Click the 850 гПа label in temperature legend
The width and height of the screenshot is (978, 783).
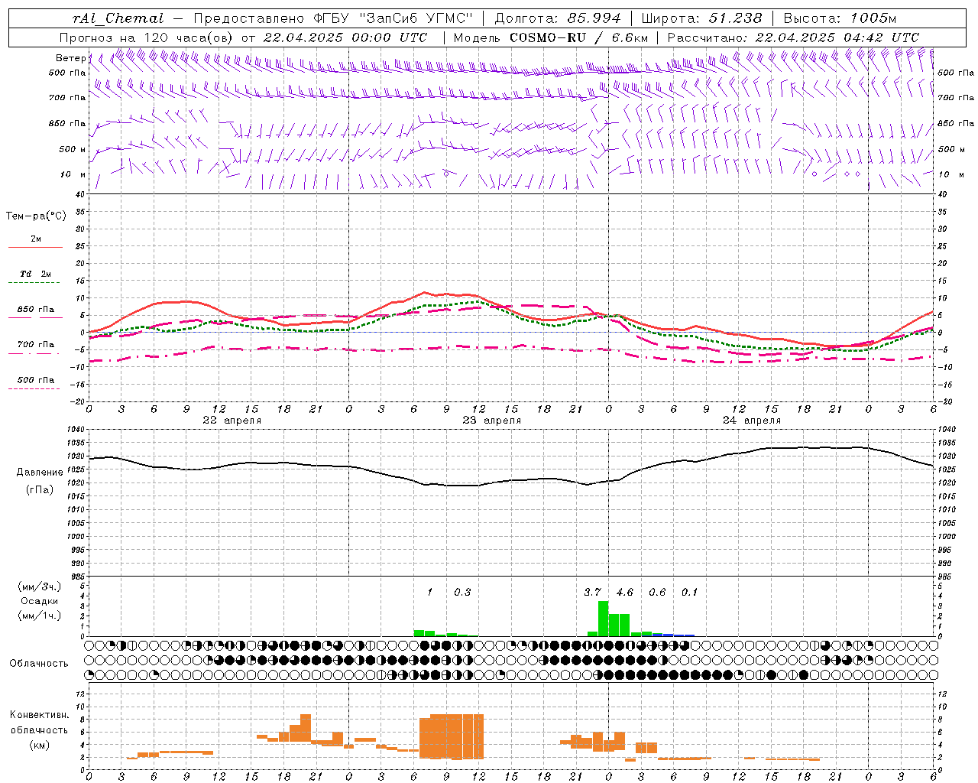[x=35, y=310]
